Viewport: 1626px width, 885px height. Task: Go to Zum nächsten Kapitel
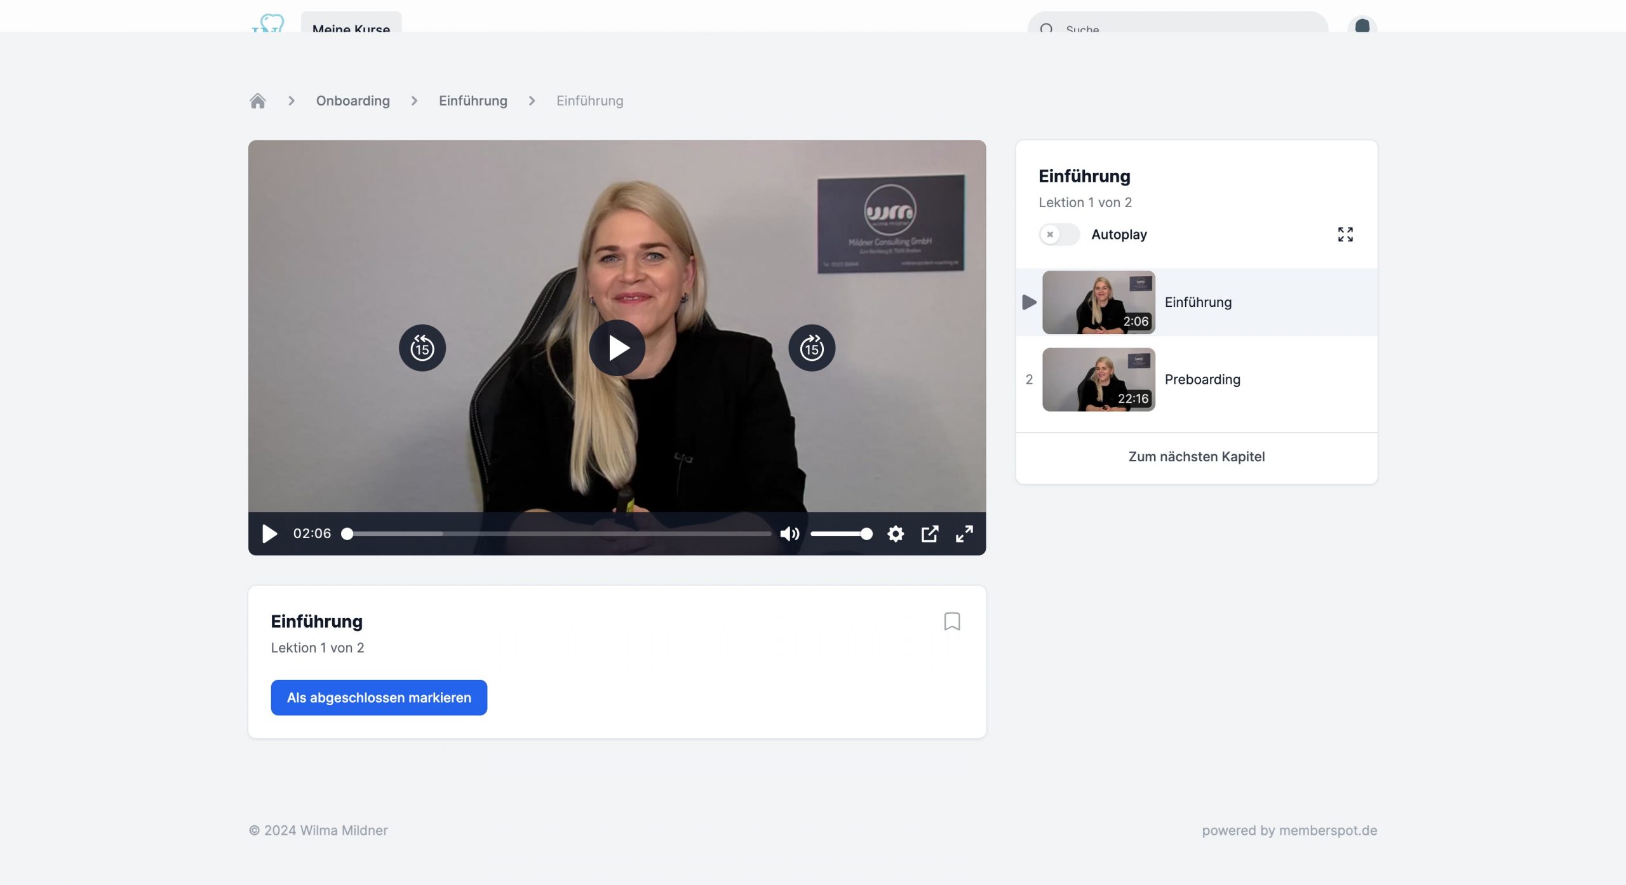pos(1196,457)
